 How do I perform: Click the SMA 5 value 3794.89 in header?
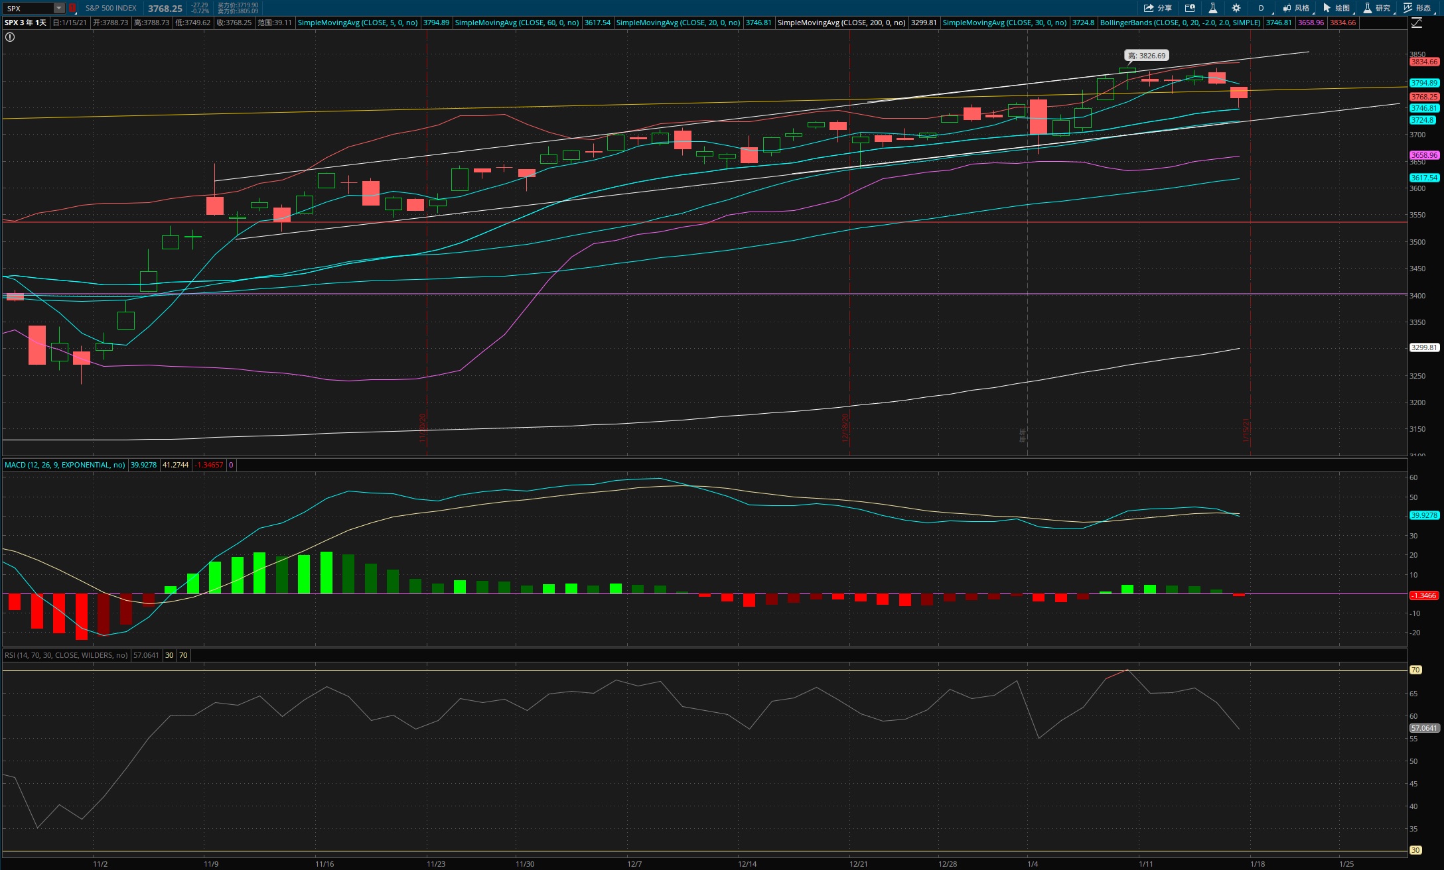(436, 23)
